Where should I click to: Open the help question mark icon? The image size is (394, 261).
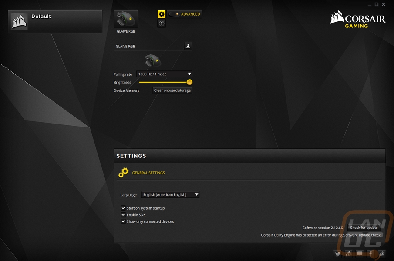coord(162,23)
